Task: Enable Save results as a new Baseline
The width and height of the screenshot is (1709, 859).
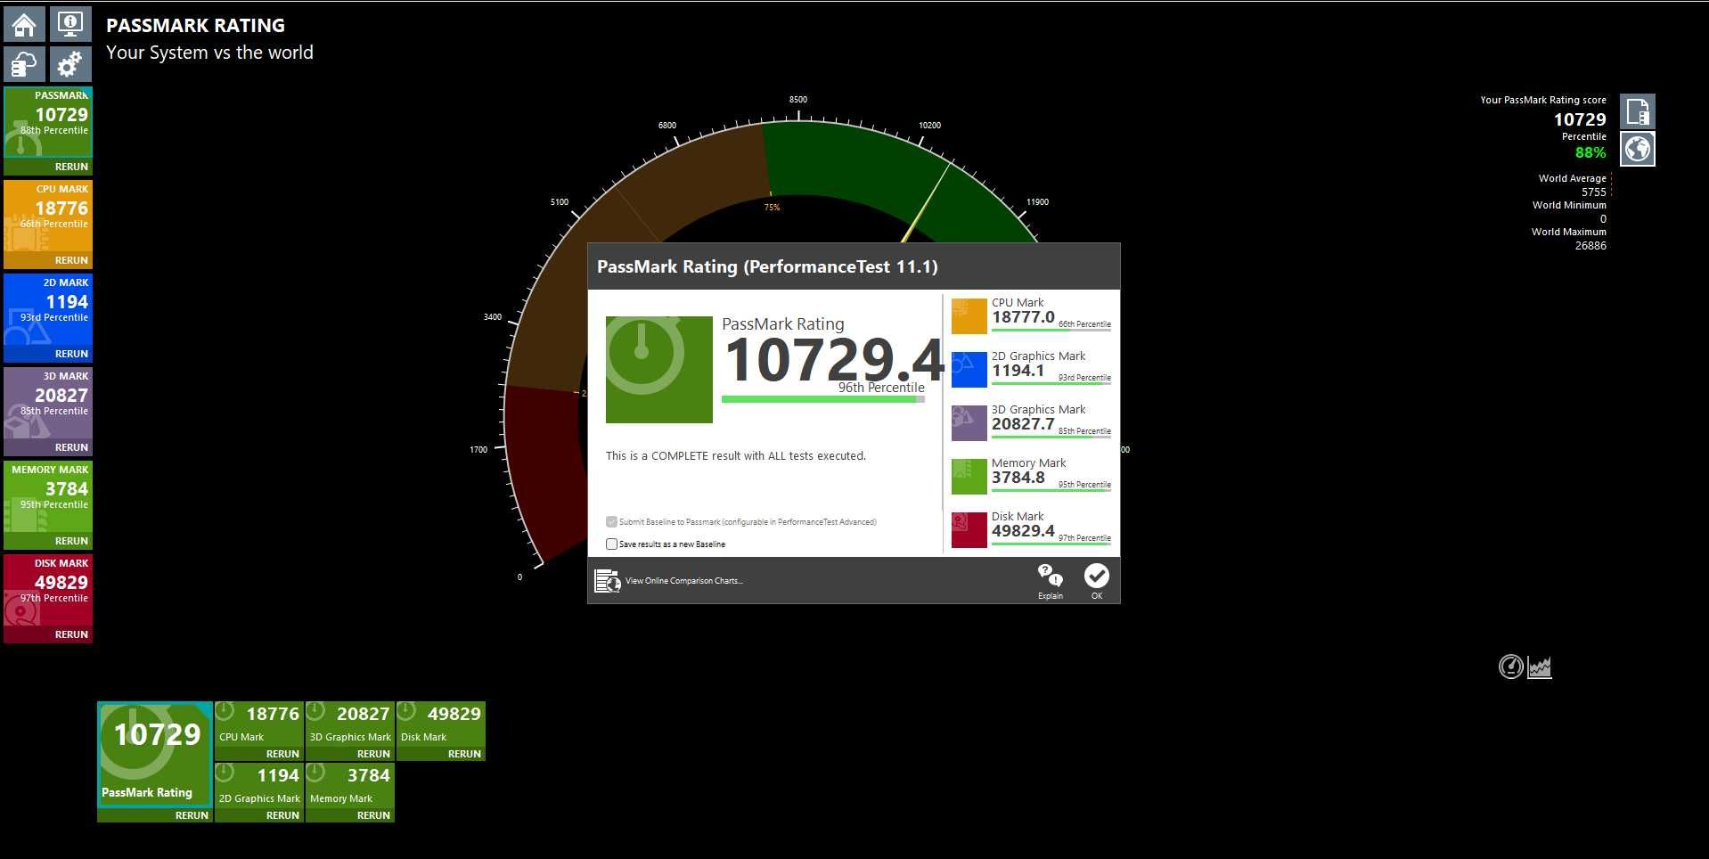Action: coord(611,544)
